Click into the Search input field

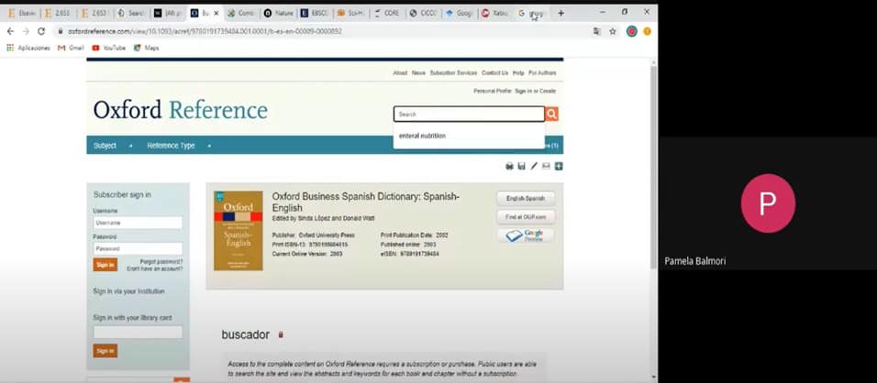(469, 115)
